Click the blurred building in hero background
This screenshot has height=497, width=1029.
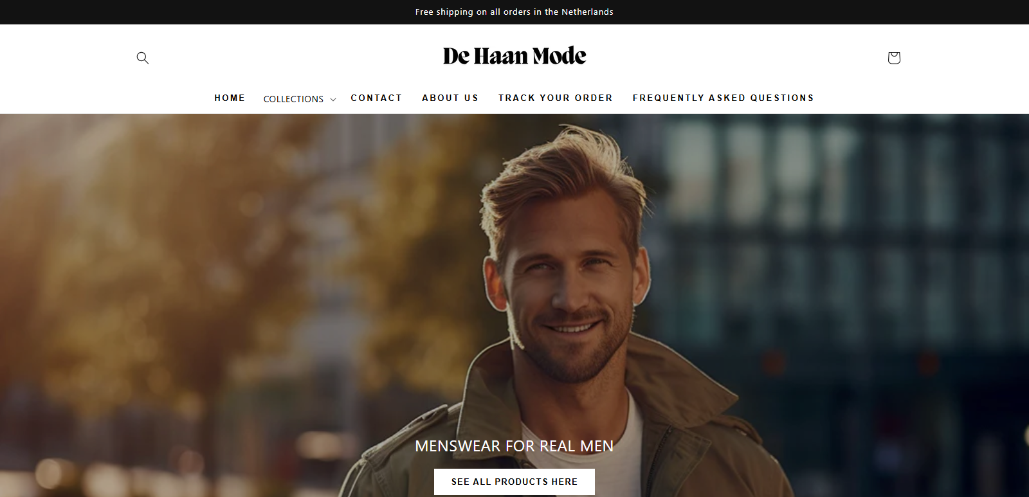[x=836, y=257]
